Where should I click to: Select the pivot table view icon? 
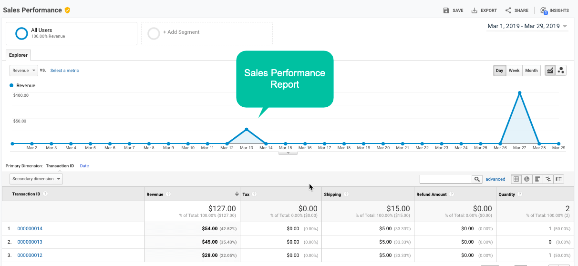coord(559,179)
